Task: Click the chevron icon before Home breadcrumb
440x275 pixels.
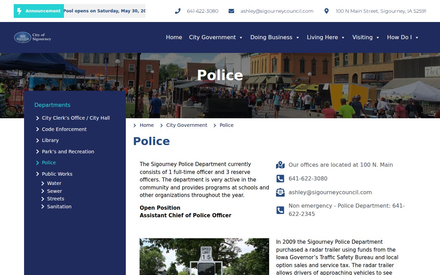Action: (135, 125)
